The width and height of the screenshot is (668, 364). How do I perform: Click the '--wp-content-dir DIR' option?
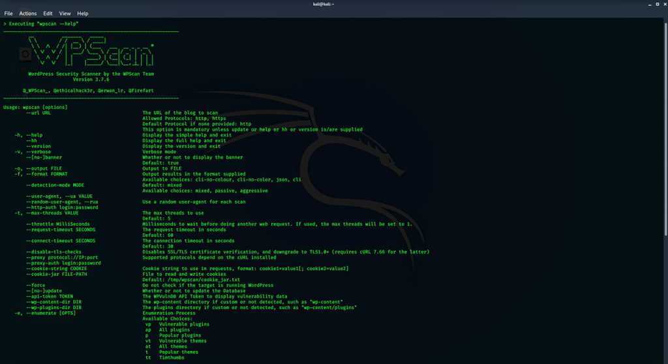pos(53,301)
